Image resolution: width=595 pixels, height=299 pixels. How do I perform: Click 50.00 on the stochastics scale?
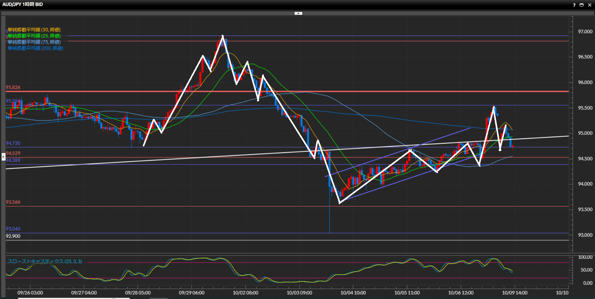click(x=586, y=270)
